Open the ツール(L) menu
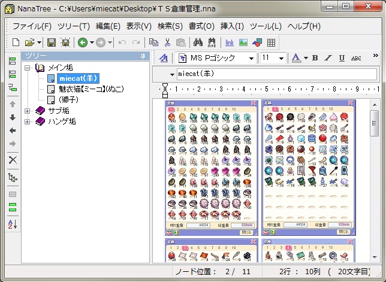Screen dimensions: 386x282 pyautogui.click(x=266, y=26)
